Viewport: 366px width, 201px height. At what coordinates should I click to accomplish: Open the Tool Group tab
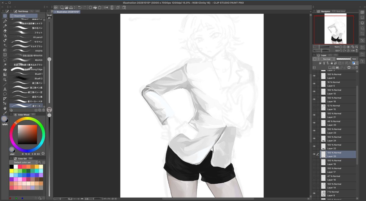21,11
